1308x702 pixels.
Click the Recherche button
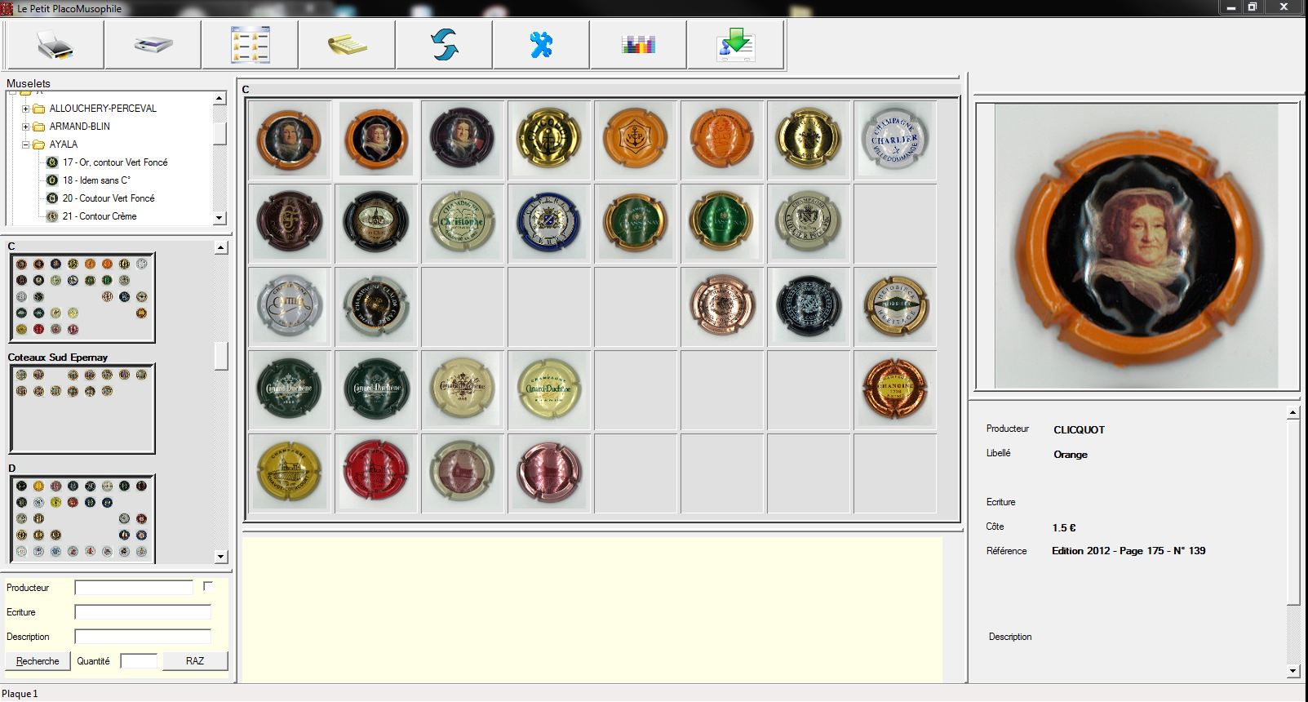click(x=38, y=661)
